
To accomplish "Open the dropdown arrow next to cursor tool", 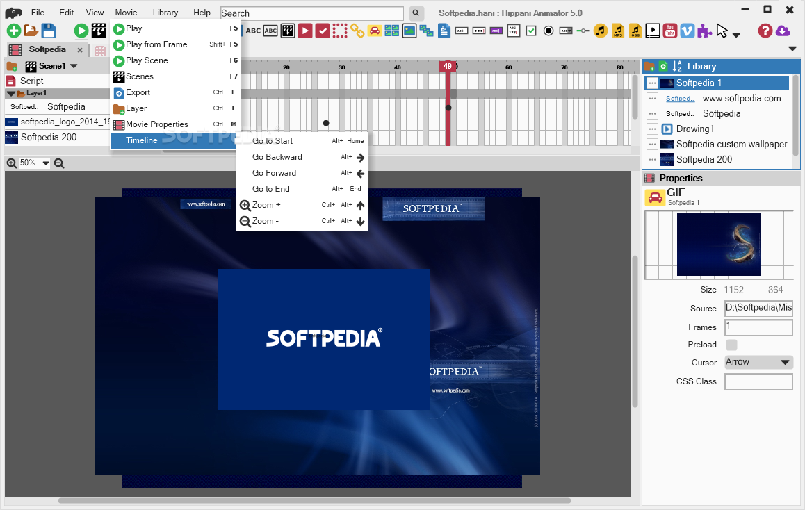I will tap(736, 35).
